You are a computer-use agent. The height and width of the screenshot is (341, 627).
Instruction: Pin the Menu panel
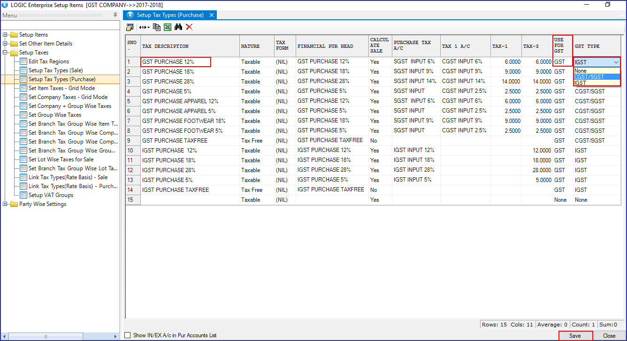(x=115, y=15)
